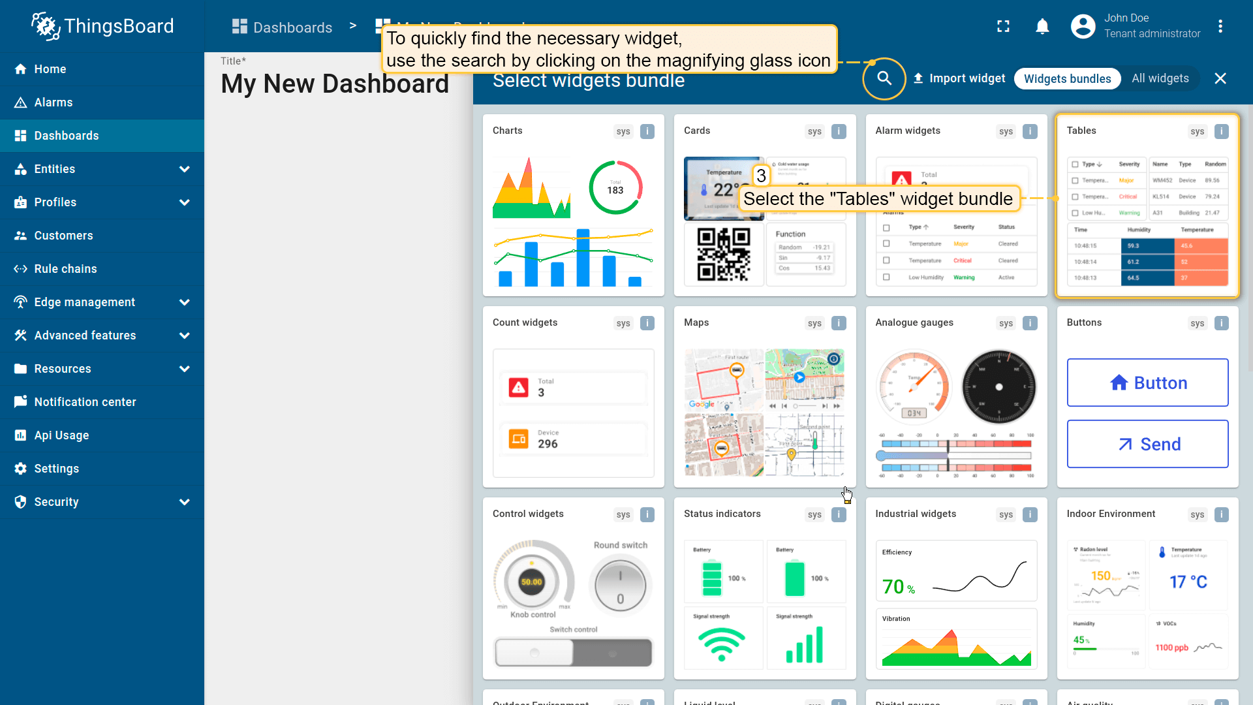Image resolution: width=1253 pixels, height=705 pixels.
Task: Show info for Indoor Environment bundle
Action: [1221, 514]
